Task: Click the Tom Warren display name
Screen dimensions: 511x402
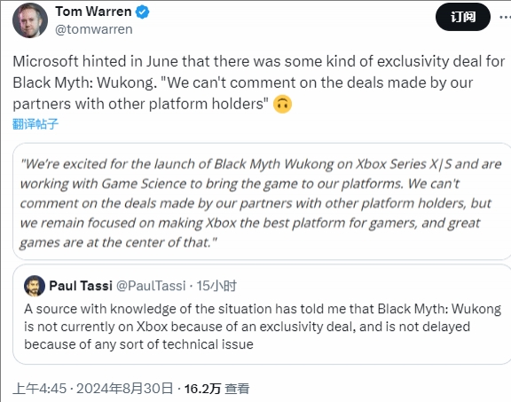Action: point(93,12)
